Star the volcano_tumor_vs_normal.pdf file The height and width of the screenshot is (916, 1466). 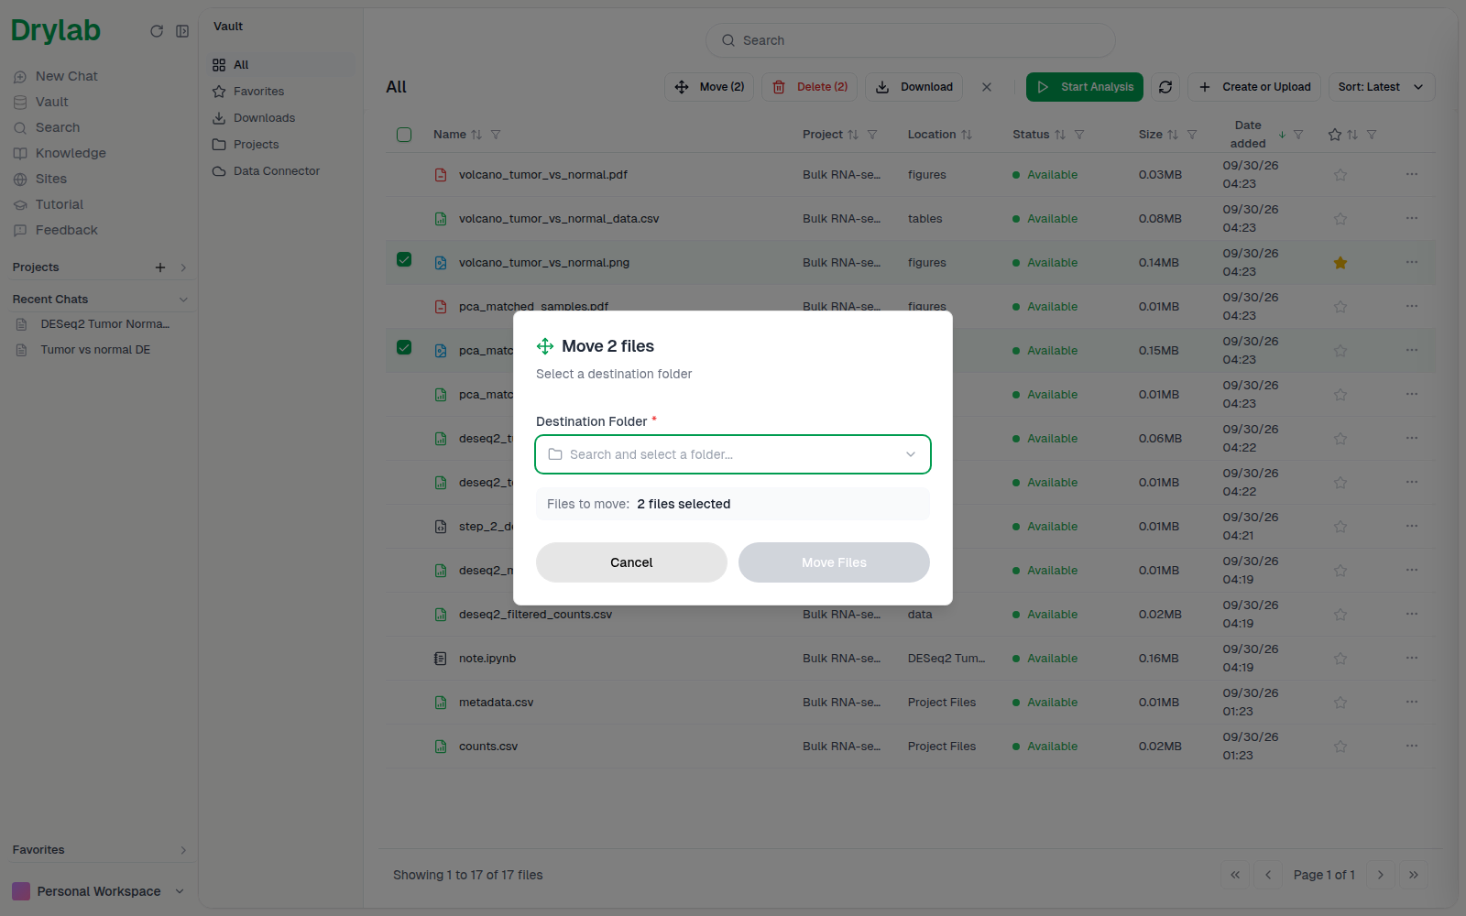[x=1340, y=175]
